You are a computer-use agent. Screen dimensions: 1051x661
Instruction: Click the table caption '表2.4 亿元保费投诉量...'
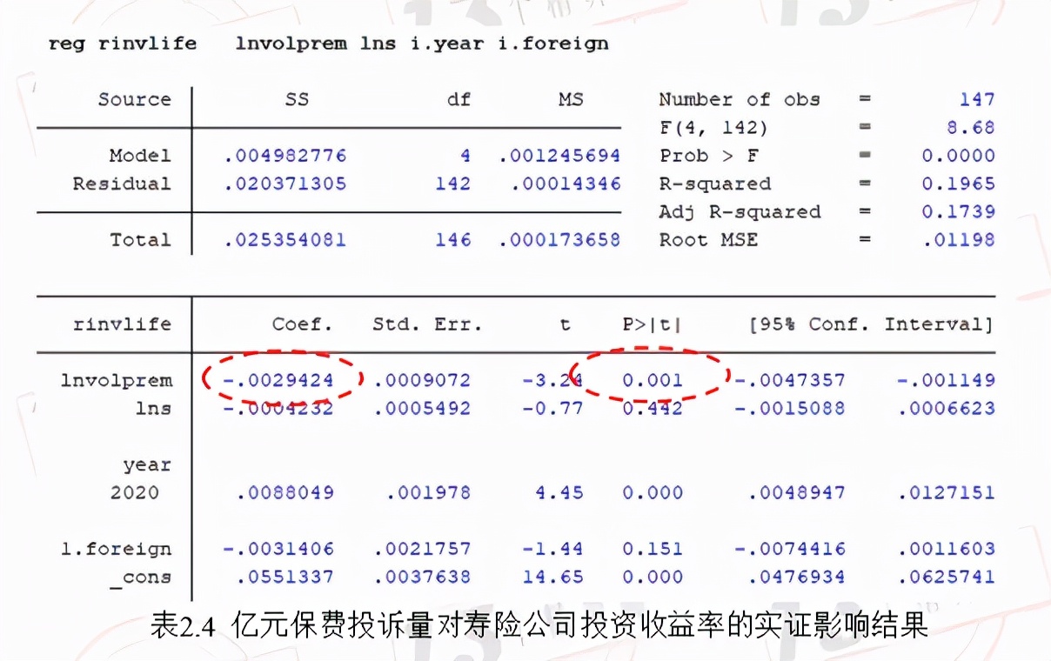tap(539, 625)
